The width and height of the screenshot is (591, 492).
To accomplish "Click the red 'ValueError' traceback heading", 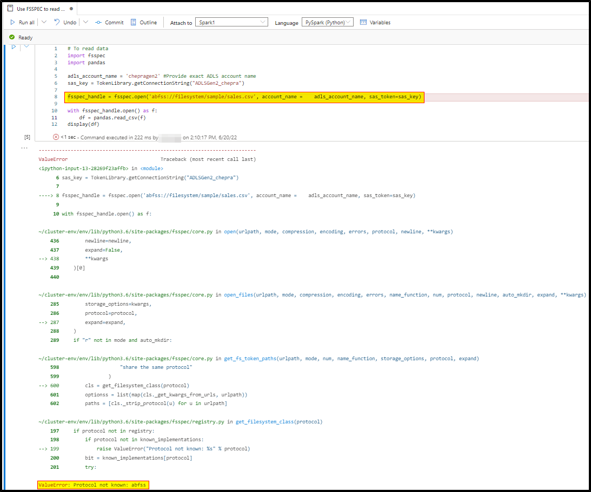I will (x=53, y=159).
